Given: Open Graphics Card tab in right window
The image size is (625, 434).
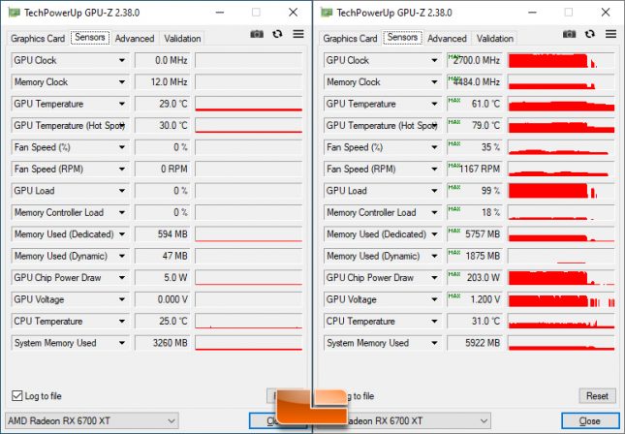Looking at the screenshot, I should tap(350, 38).
